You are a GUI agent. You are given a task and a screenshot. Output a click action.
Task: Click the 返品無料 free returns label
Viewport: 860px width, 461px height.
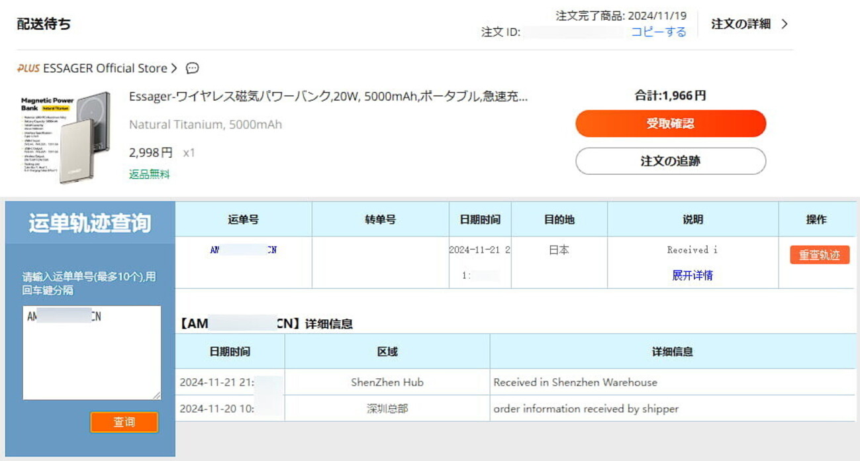point(150,174)
